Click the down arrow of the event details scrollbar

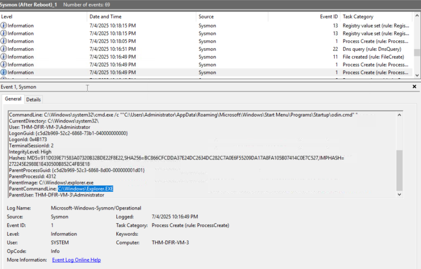[400, 195]
